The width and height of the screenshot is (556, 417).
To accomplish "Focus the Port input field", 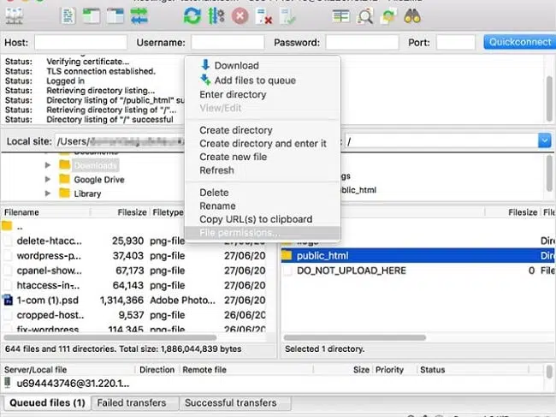I will pyautogui.click(x=456, y=42).
